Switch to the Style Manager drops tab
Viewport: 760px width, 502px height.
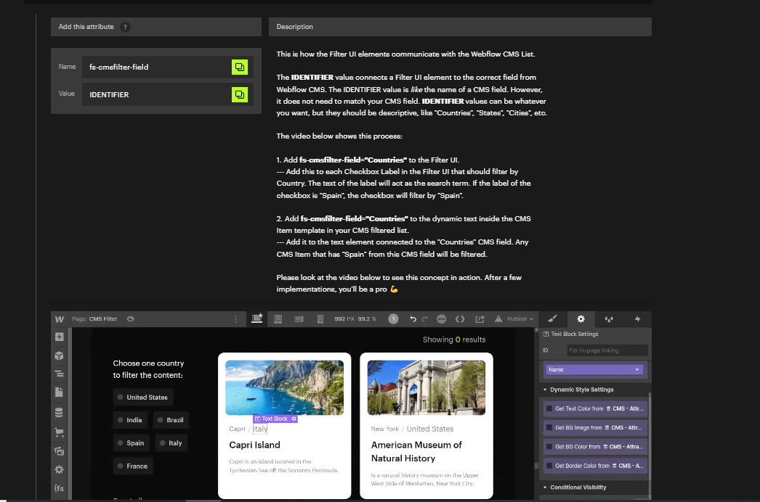[x=609, y=319]
